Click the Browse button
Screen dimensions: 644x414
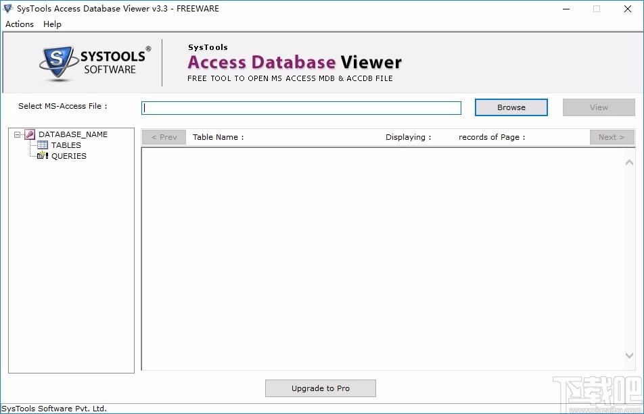point(511,107)
